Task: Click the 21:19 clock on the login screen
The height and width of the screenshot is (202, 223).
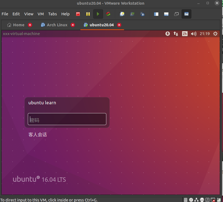Action: (x=205, y=34)
